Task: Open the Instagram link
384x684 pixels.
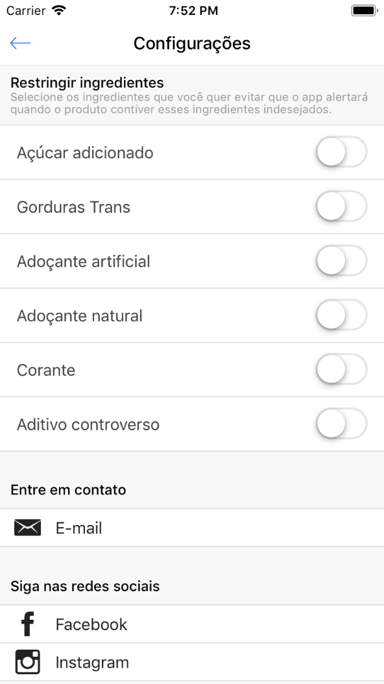Action: tap(192, 662)
